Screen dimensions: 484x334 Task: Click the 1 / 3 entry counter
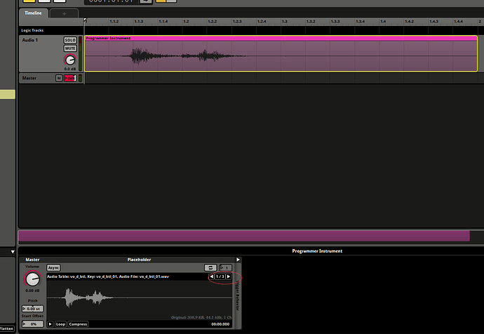(220, 276)
